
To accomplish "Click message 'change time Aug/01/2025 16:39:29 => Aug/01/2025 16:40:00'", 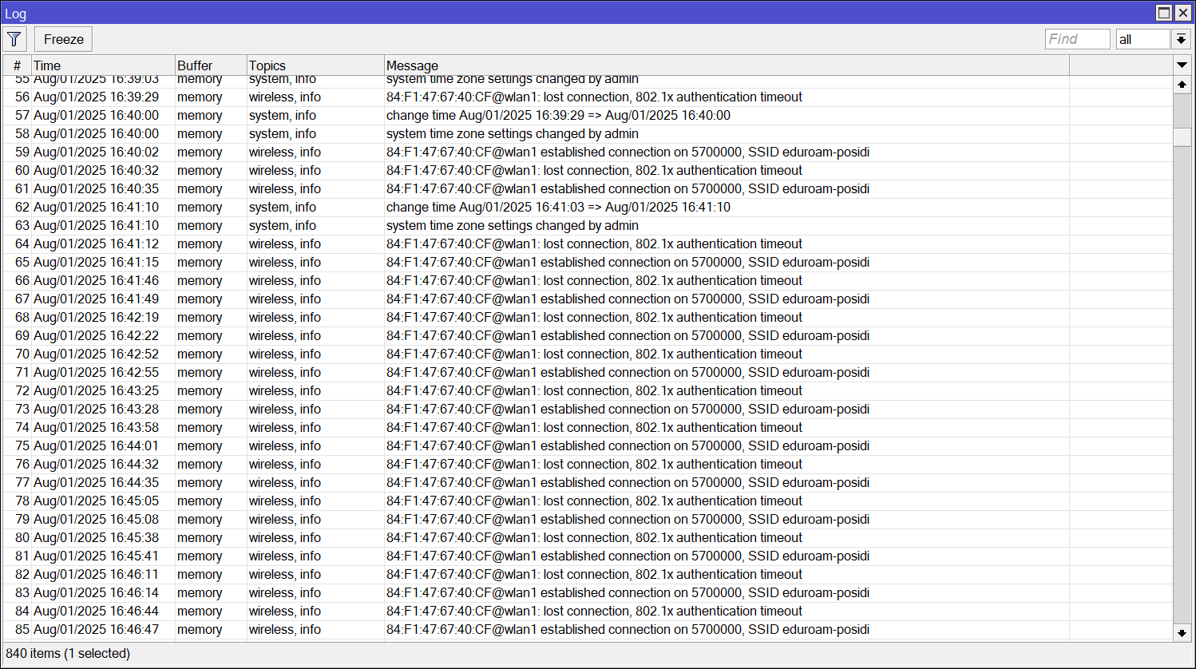I will coord(558,115).
